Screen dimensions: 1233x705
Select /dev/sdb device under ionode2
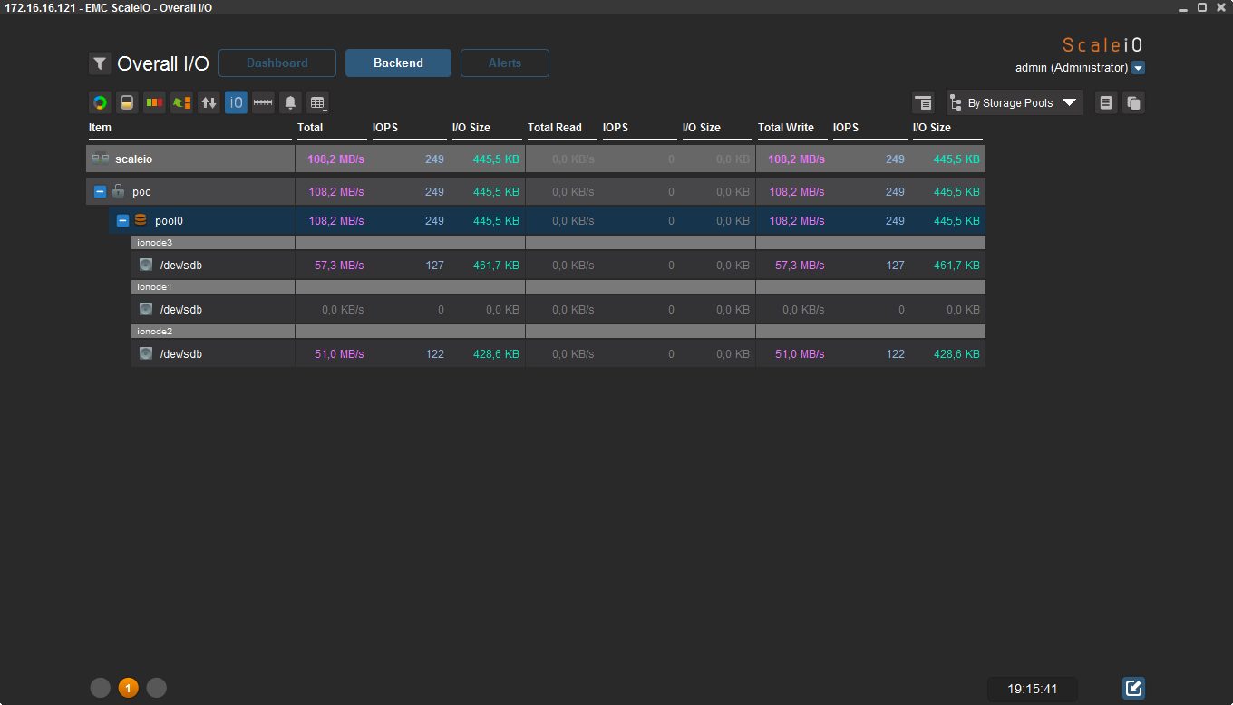[x=181, y=354]
